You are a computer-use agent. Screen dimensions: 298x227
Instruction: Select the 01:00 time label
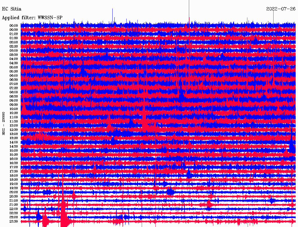[14, 34]
